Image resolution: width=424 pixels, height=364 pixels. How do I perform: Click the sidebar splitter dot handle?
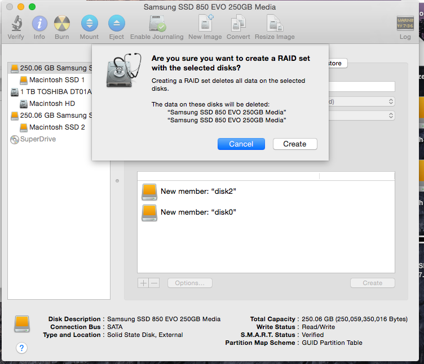click(117, 181)
